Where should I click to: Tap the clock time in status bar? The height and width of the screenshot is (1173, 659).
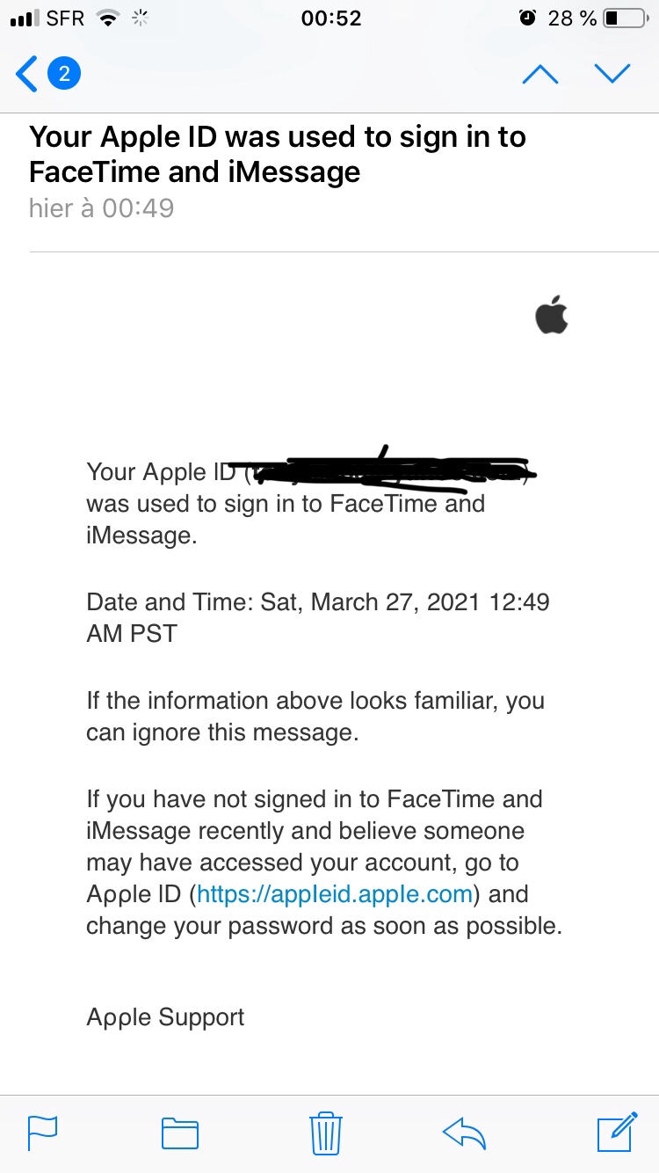[330, 18]
